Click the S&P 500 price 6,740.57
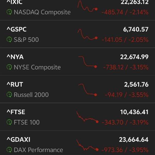Screen dimensions: 155x155 (136, 29)
